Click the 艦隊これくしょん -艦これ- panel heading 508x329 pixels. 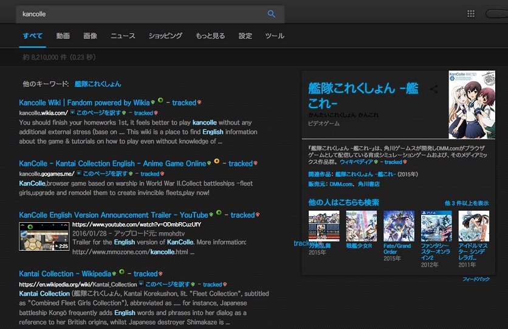[x=363, y=95]
